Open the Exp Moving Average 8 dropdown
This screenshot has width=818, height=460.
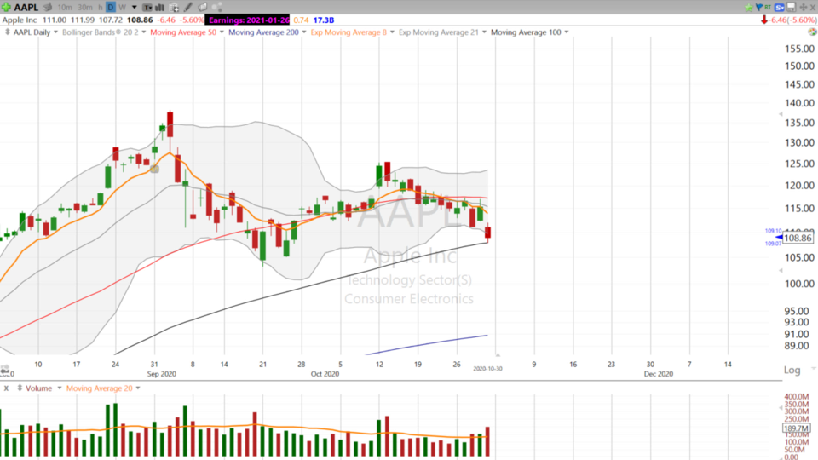(392, 32)
